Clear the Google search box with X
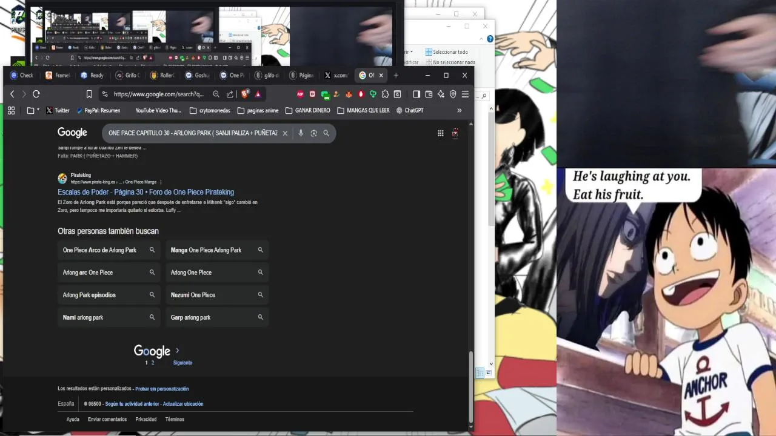The width and height of the screenshot is (776, 436). pyautogui.click(x=285, y=133)
